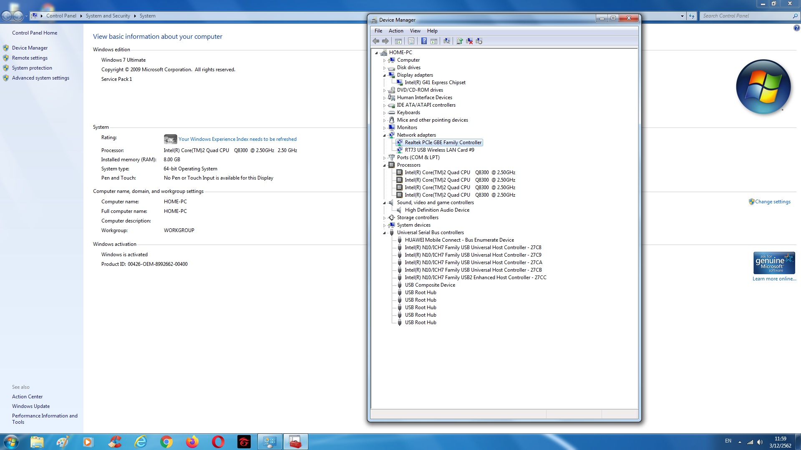Open the Windows Start menu
The height and width of the screenshot is (450, 801).
coord(11,442)
